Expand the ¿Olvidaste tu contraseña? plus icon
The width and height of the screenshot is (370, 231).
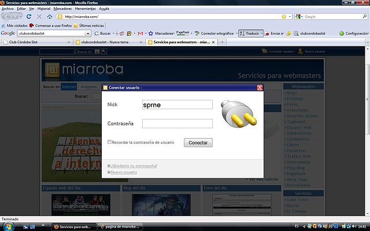[x=109, y=166]
